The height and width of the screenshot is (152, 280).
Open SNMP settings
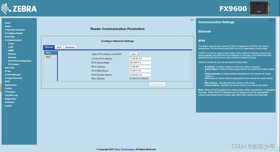(x=11, y=50)
